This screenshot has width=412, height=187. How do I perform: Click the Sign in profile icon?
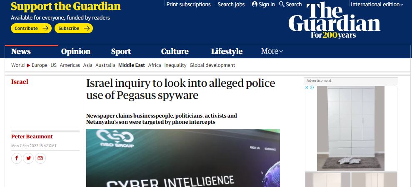tap(255, 4)
